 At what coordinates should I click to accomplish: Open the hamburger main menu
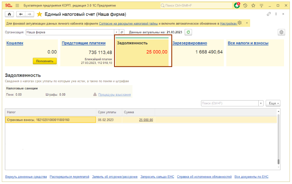pyautogui.click(x=17, y=6)
